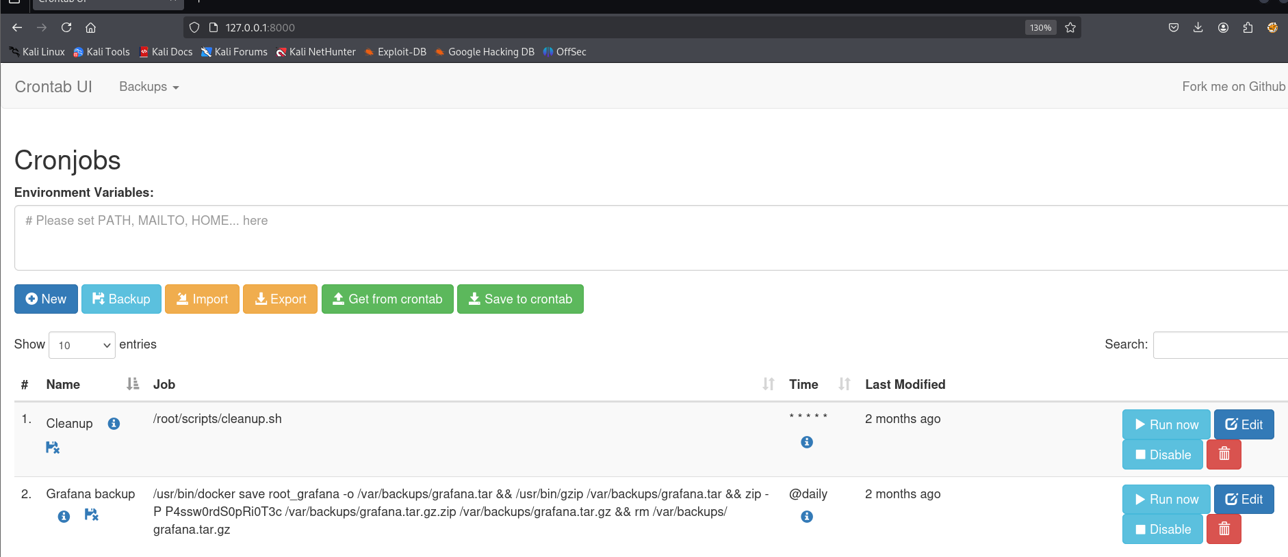Click the Last Modified column header

click(905, 384)
